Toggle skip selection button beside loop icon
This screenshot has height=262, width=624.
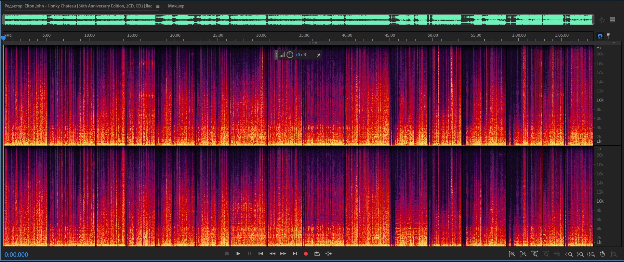pos(329,254)
